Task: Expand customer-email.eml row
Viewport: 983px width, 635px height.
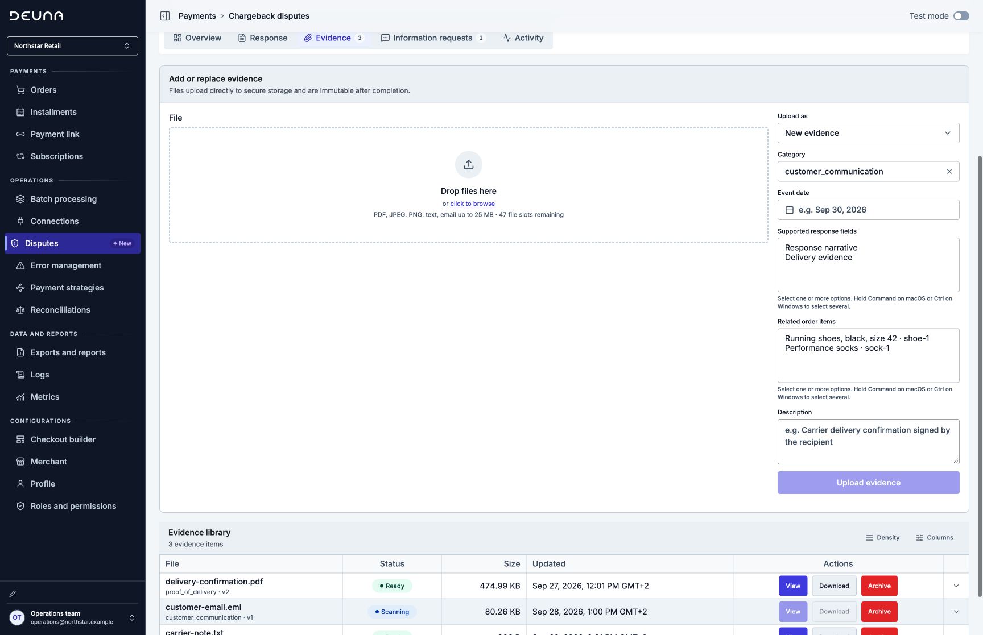Action: pyautogui.click(x=956, y=612)
